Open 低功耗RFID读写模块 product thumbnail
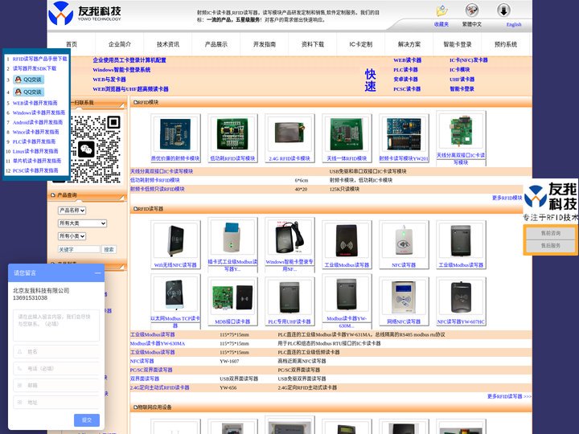This screenshot has width=579, height=434. [x=232, y=134]
